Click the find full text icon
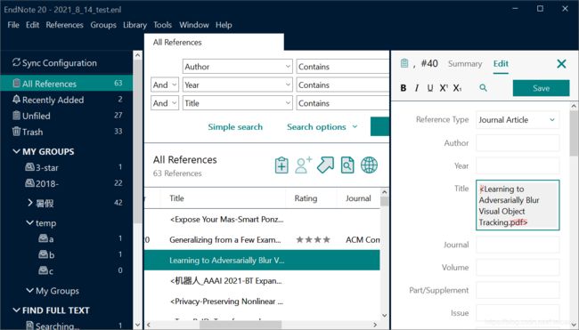This screenshot has width=579, height=330. [347, 165]
